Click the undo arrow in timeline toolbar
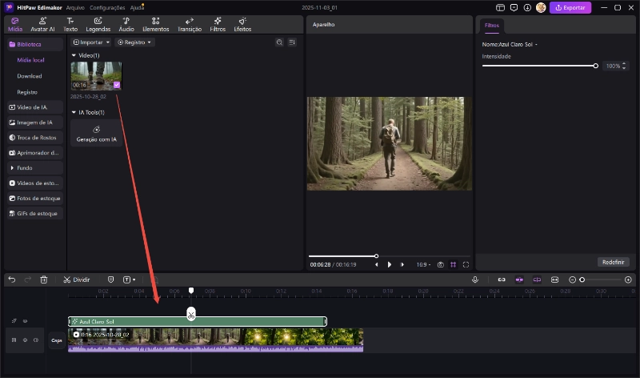This screenshot has width=640, height=378. [x=12, y=279]
